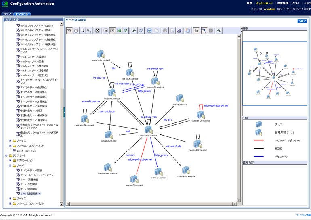Expand ソフトウェア コンポーネント folder above graph-test-001
Image resolution: width=311 pixels, height=220 pixels.
click(10, 146)
